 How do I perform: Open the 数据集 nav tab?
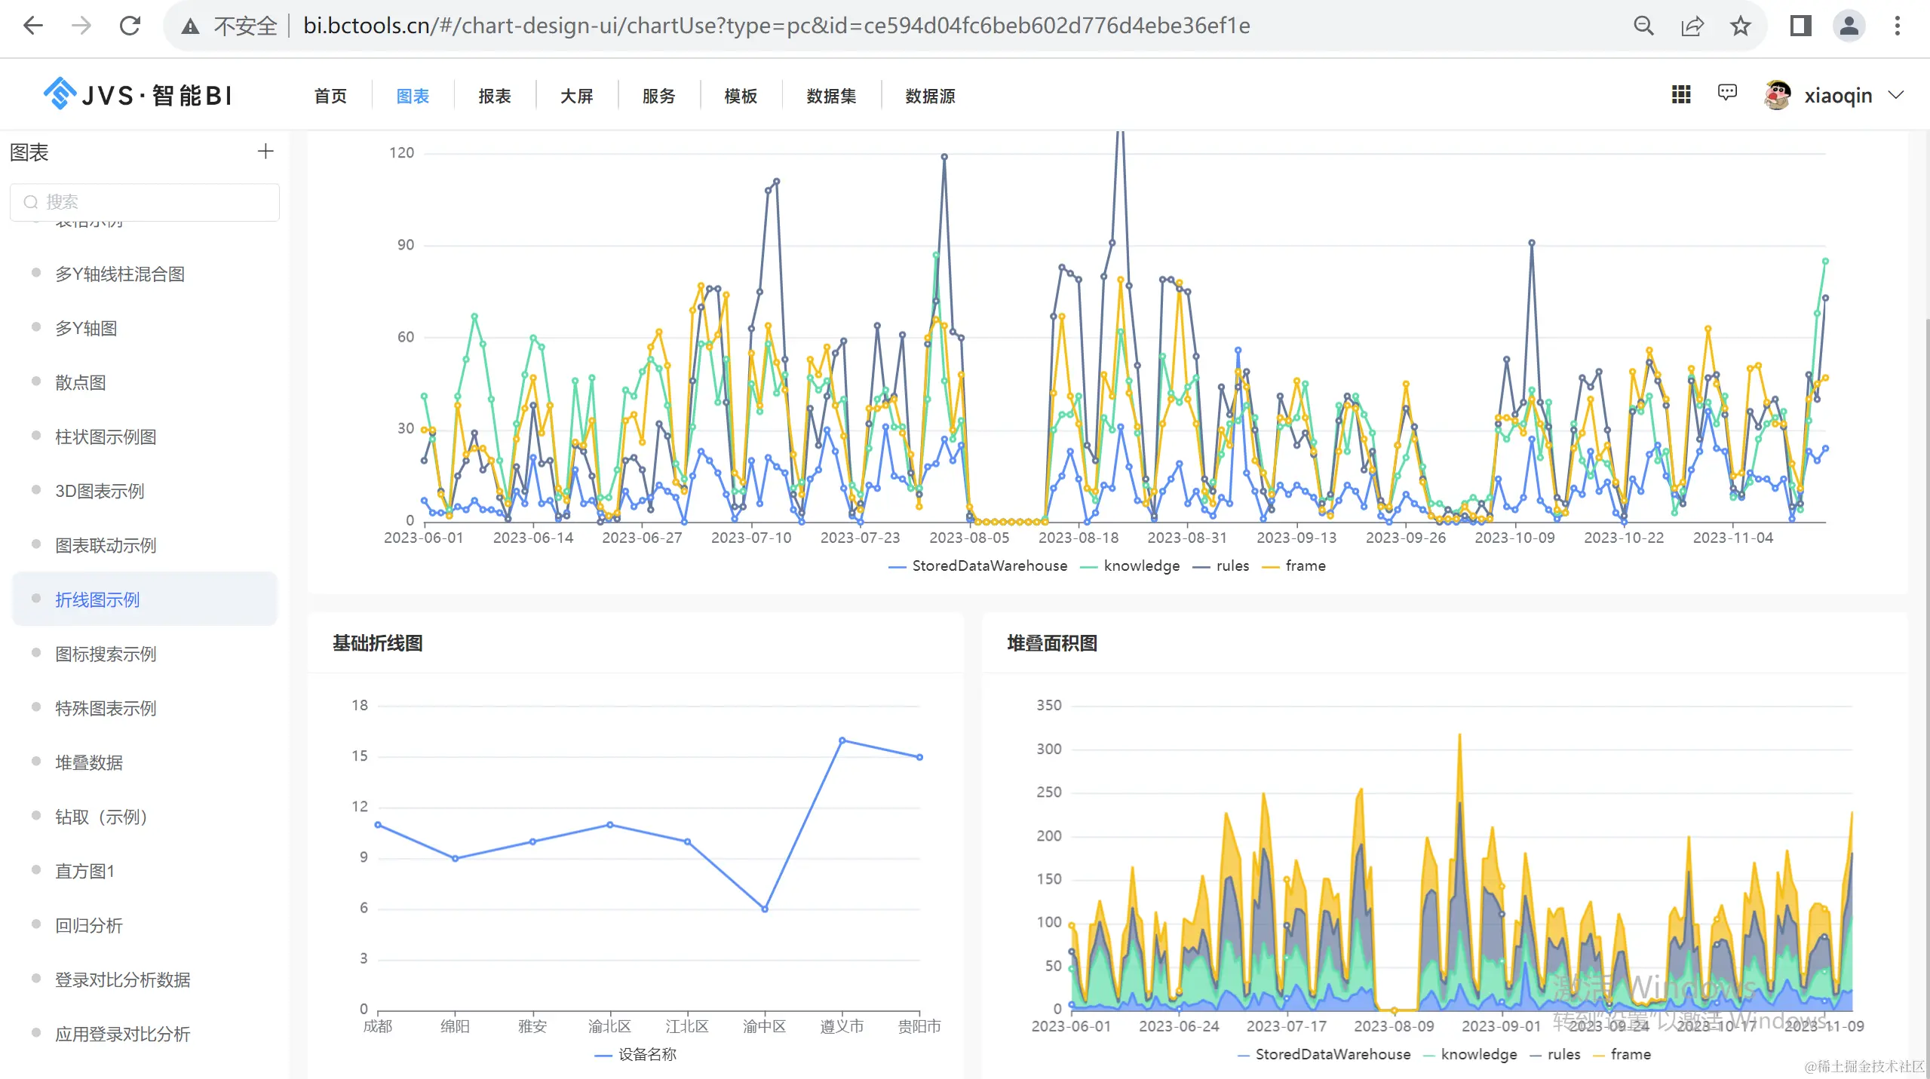click(x=830, y=96)
